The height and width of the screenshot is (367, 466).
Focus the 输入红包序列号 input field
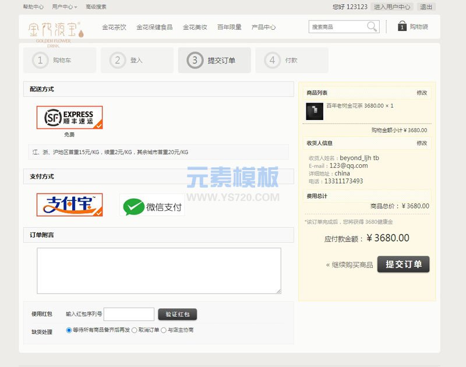[x=129, y=315]
